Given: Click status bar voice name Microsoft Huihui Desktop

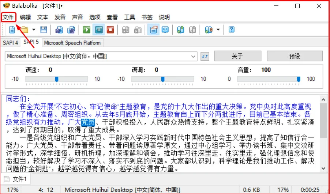Looking at the screenshot, I should pos(122,190).
